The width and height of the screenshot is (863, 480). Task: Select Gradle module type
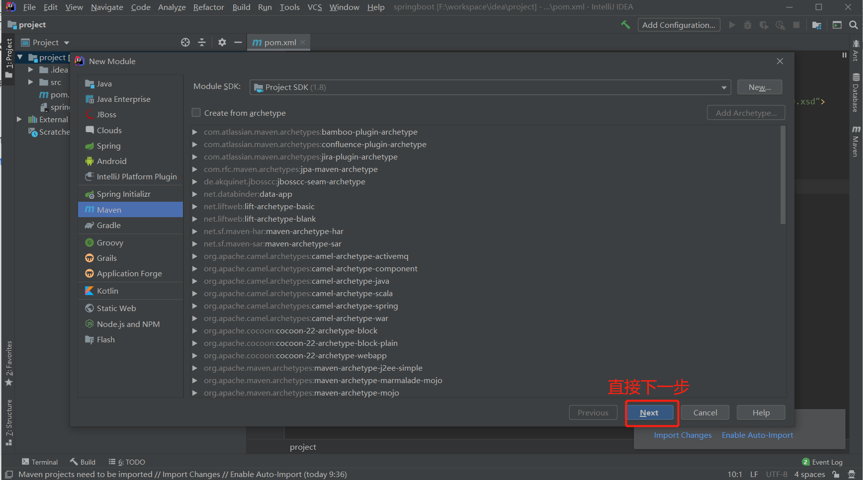[130, 225]
